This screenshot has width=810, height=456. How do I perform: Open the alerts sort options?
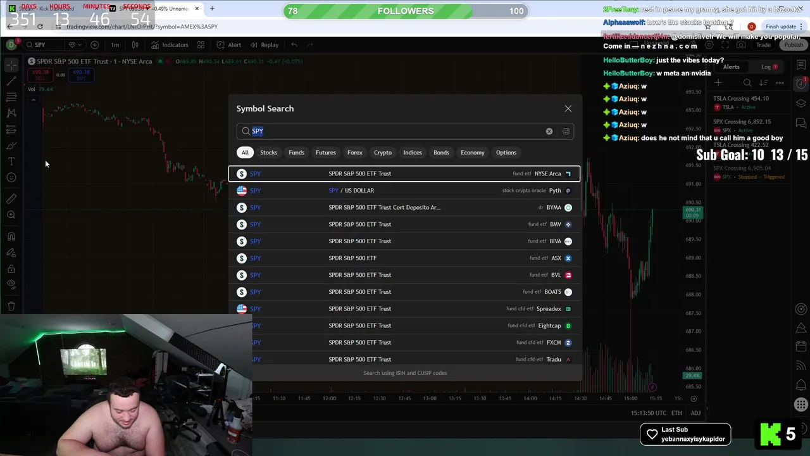[x=763, y=83]
